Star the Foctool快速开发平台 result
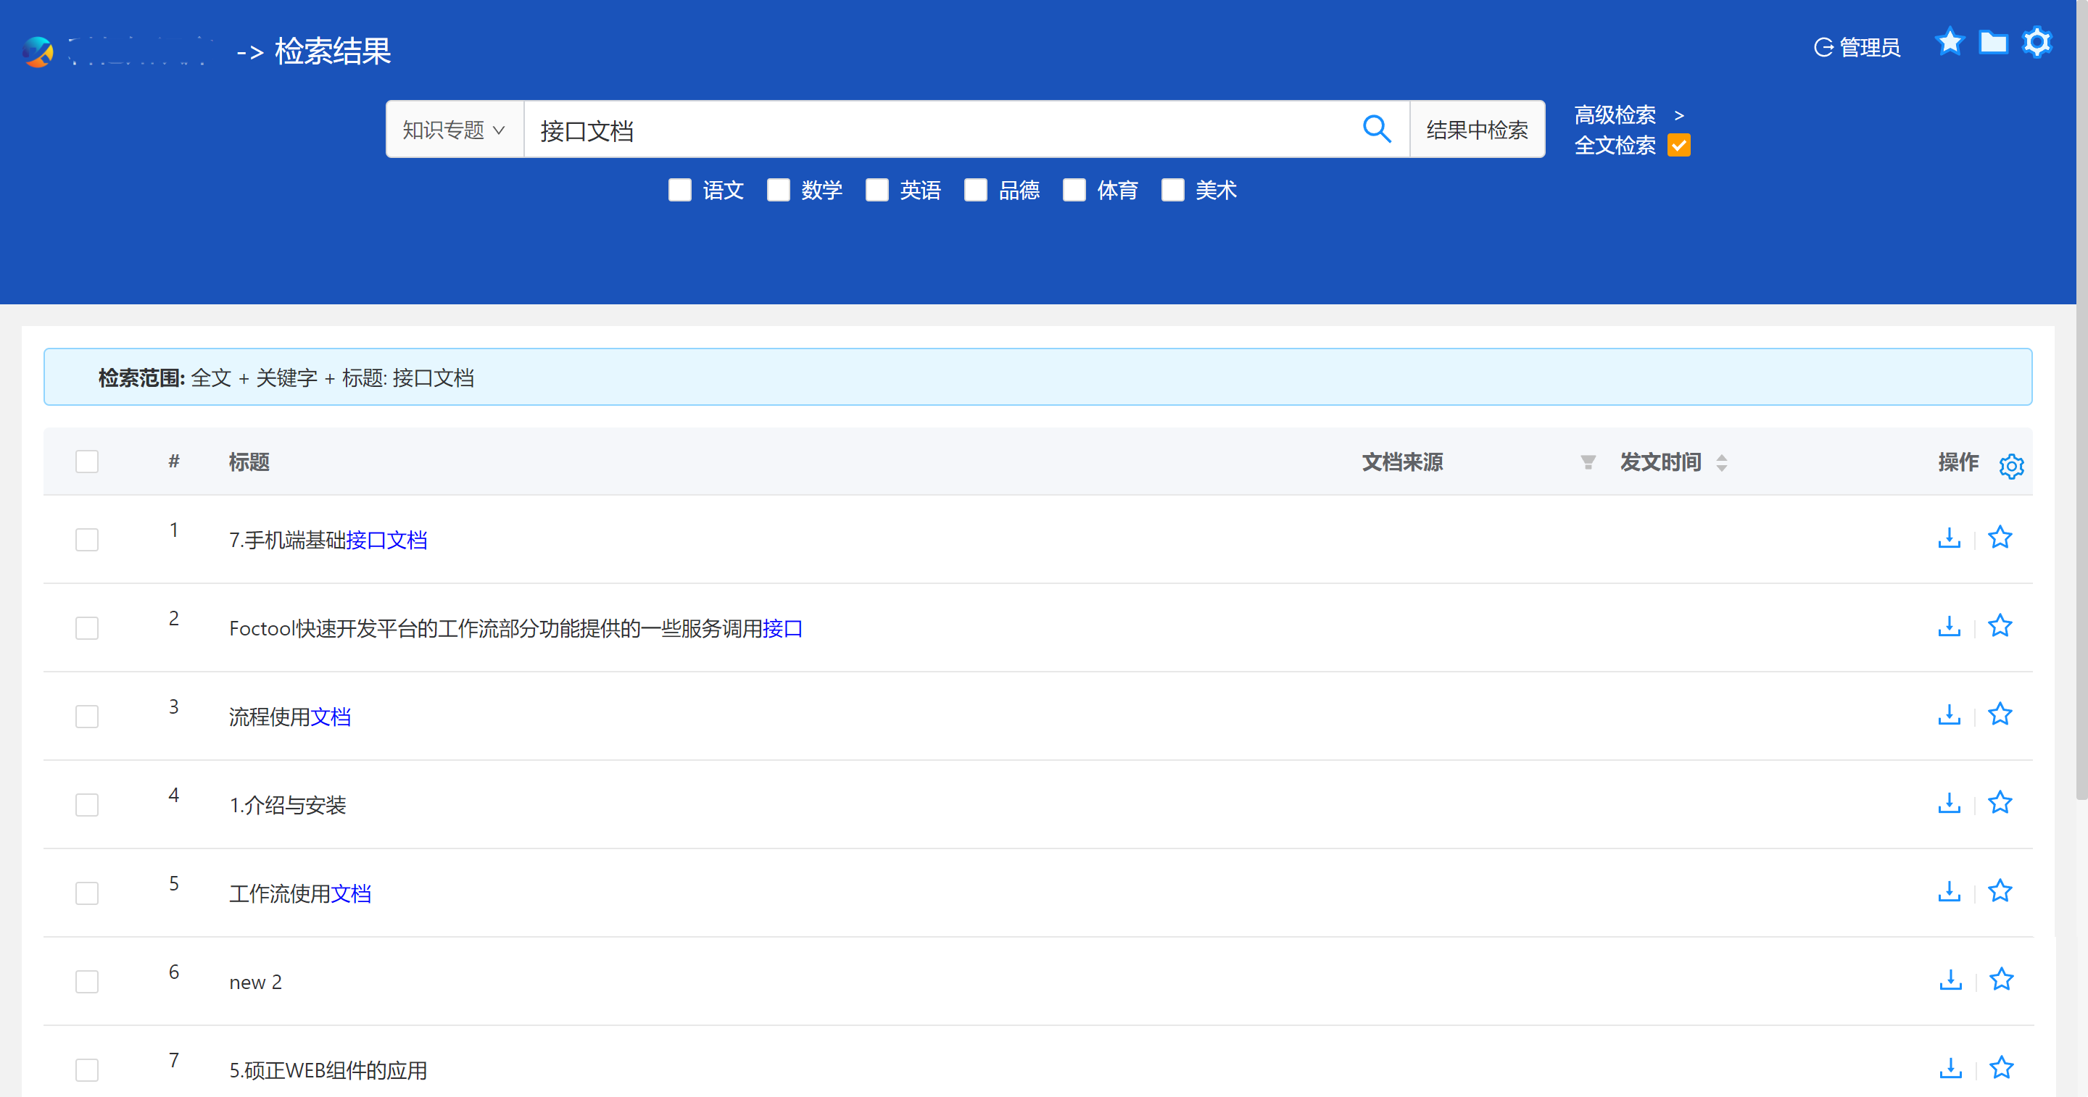 tap(2000, 625)
